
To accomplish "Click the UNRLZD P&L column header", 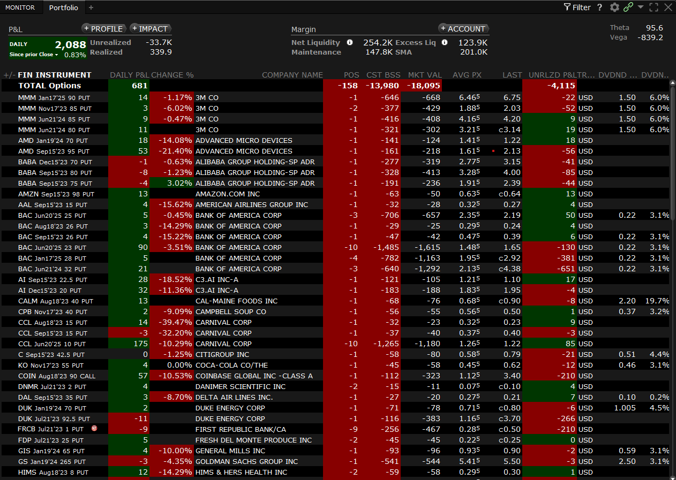I will [x=552, y=75].
